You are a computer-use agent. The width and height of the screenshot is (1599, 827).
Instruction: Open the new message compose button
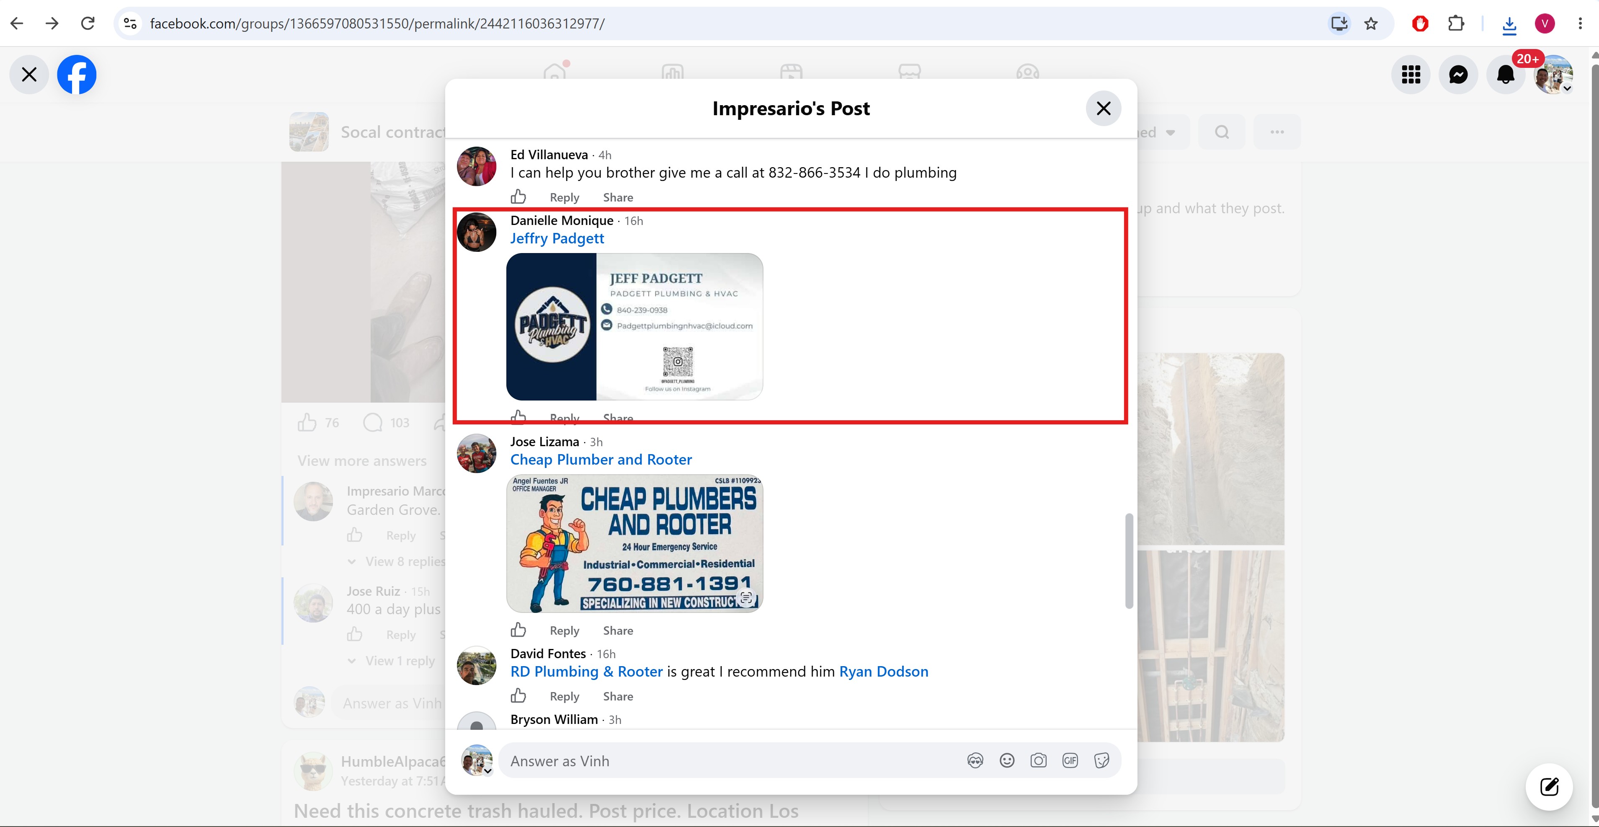tap(1549, 787)
